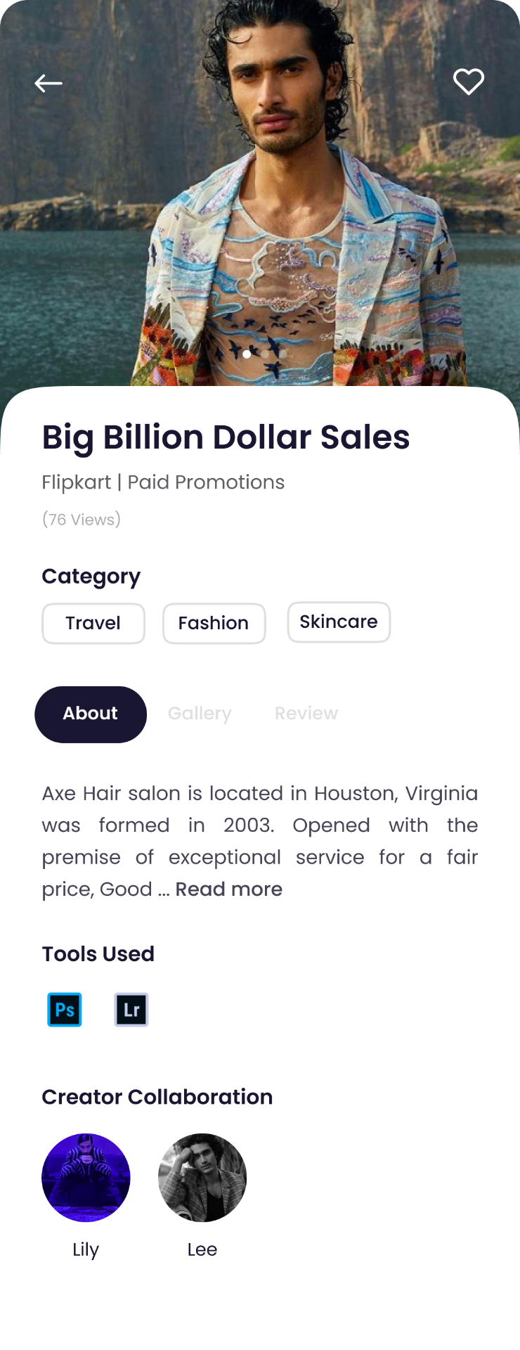Open the Lightroom tool icon
This screenshot has width=520, height=1350.
pos(131,1010)
